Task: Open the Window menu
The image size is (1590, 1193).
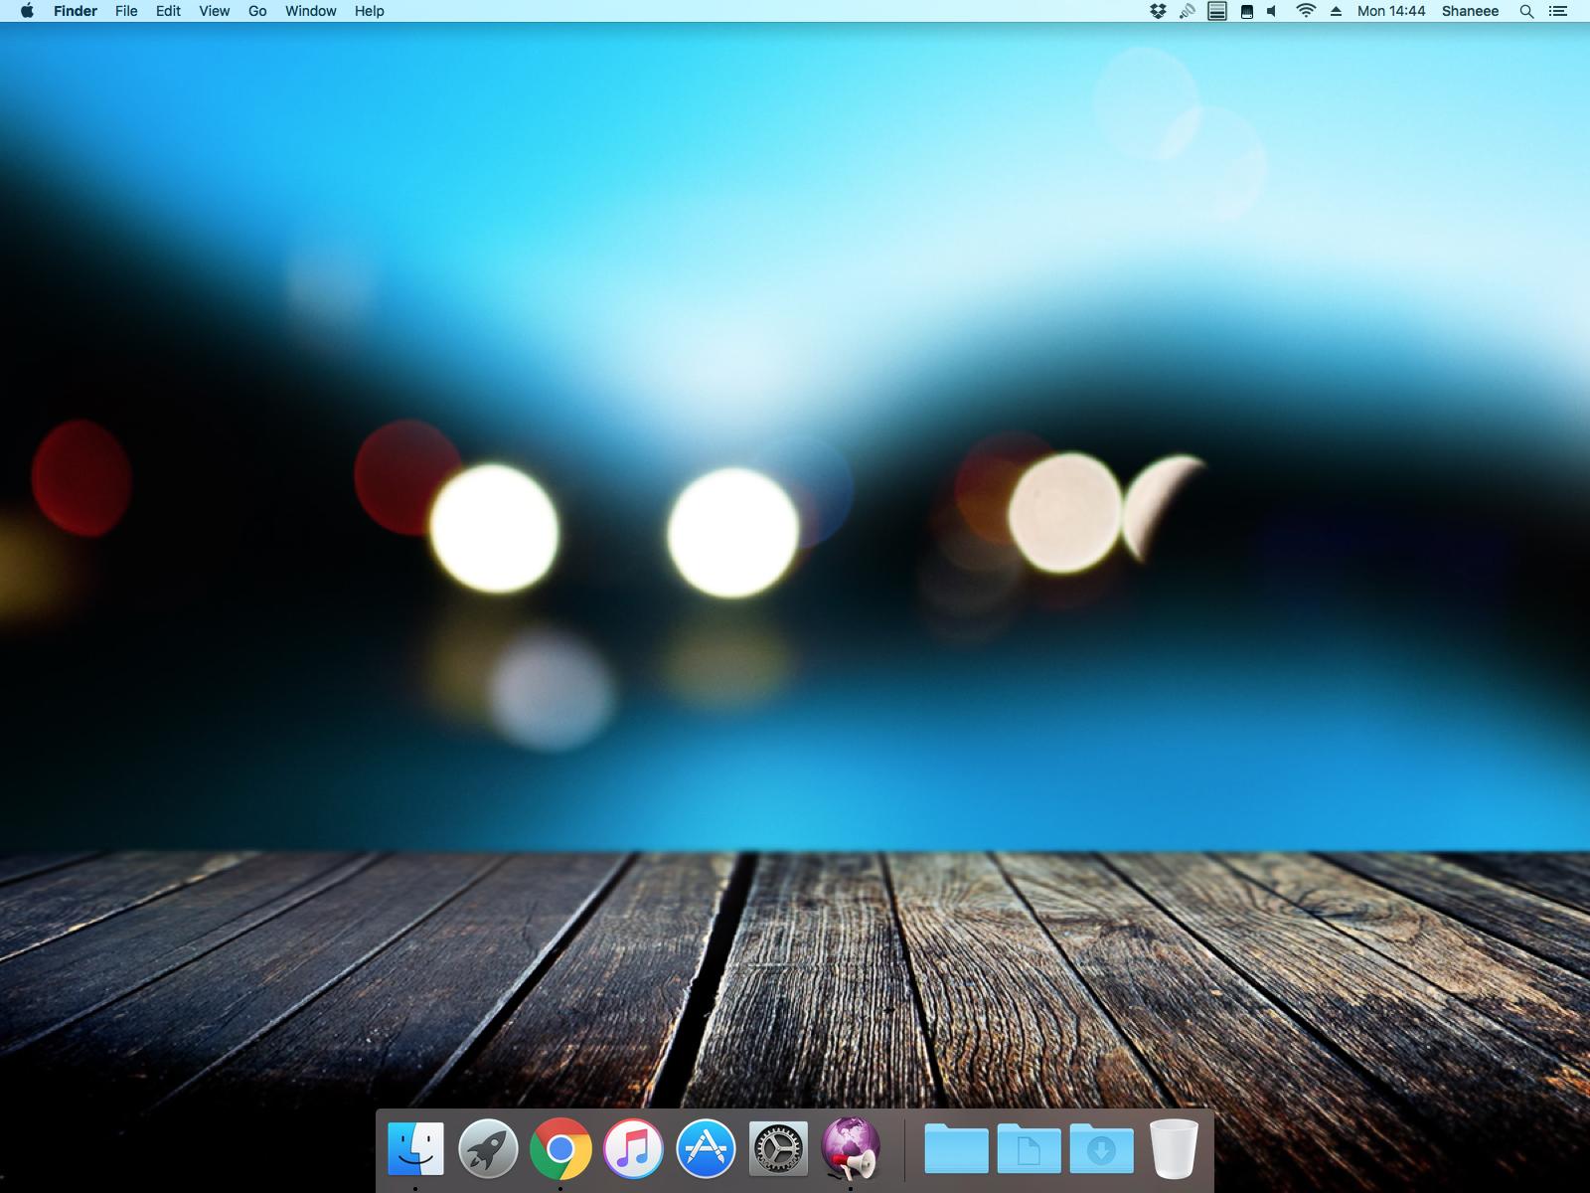Action: [x=310, y=11]
